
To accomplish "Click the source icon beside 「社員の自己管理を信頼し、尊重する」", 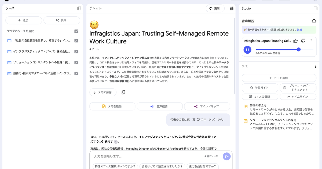I will point(9,41).
